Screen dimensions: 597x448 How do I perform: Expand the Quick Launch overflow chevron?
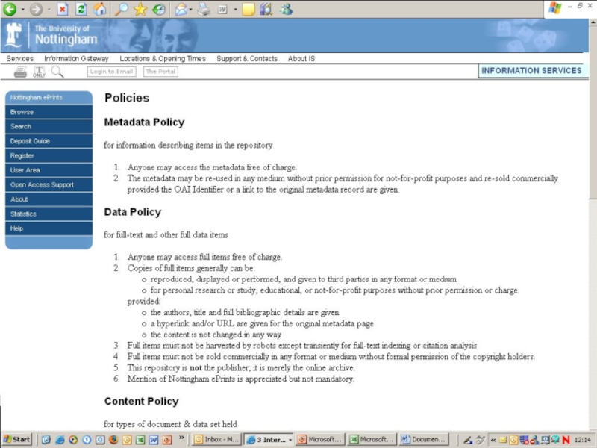(181, 438)
